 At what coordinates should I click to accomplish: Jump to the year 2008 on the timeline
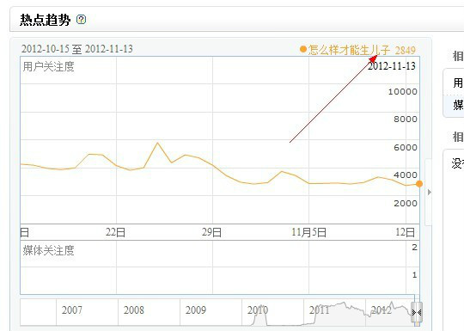click(134, 310)
